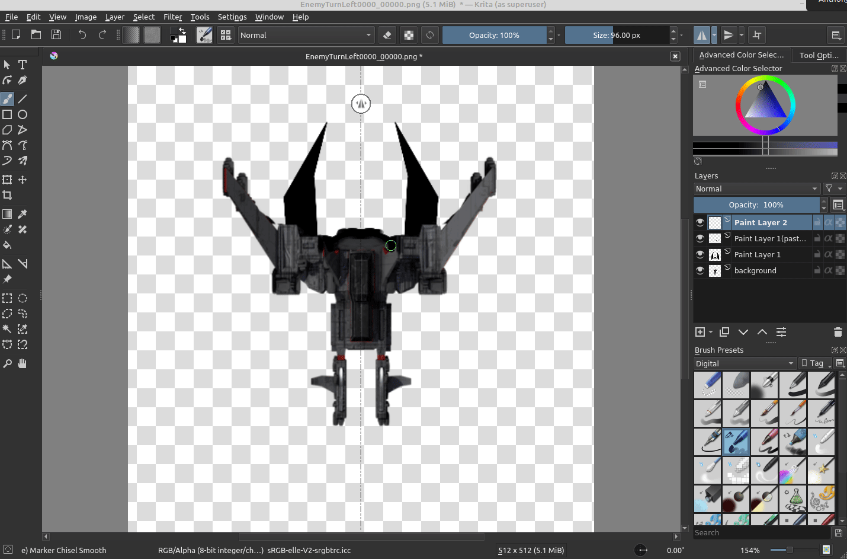
Task: Click the Color Picker eyedropper tool
Action: coord(23,214)
